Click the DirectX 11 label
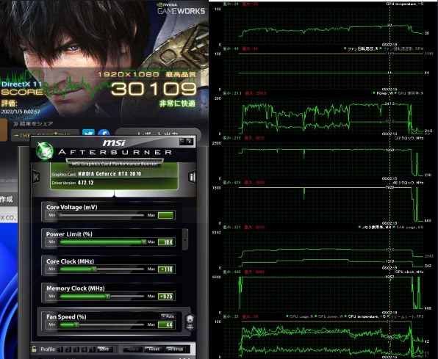 tap(21, 84)
